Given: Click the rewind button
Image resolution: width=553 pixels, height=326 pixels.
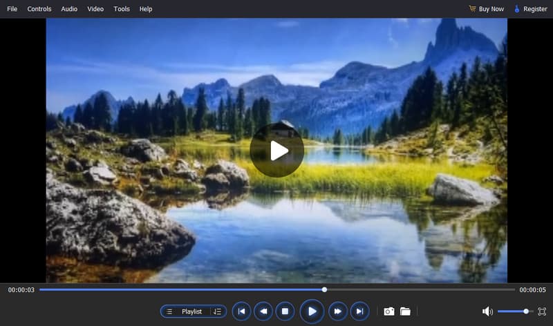Looking at the screenshot, I should 263,311.
